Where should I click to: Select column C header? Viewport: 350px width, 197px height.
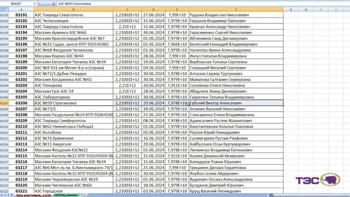tap(127, 9)
